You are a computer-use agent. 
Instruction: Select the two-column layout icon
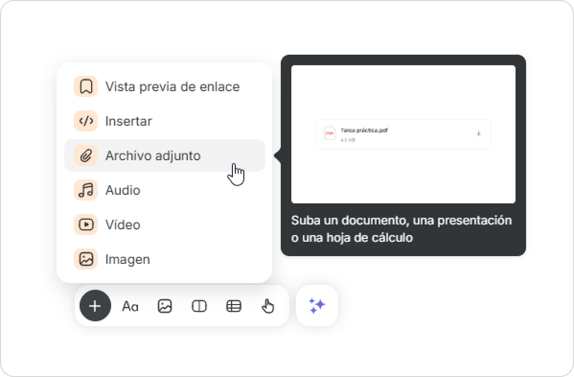click(x=199, y=306)
